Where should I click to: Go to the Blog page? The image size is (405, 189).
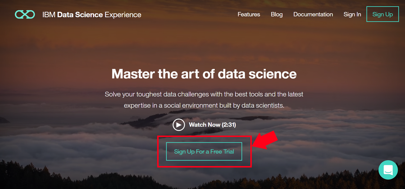pos(277,14)
